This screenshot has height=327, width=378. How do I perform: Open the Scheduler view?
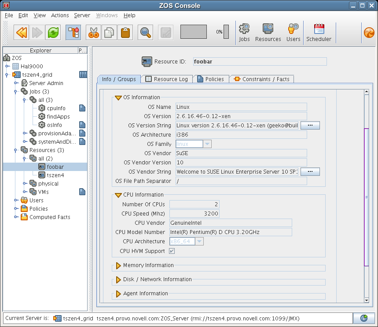click(x=319, y=33)
